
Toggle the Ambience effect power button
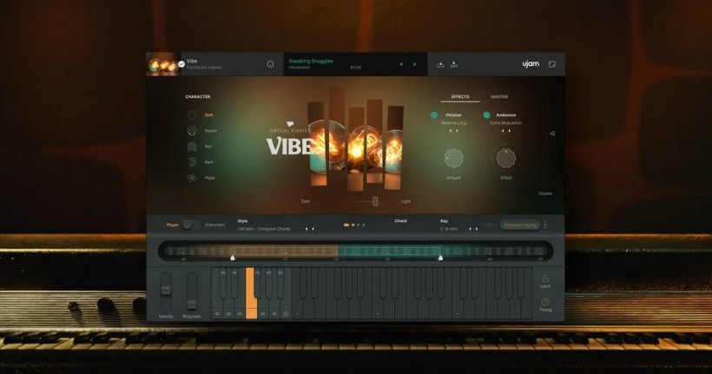[486, 115]
